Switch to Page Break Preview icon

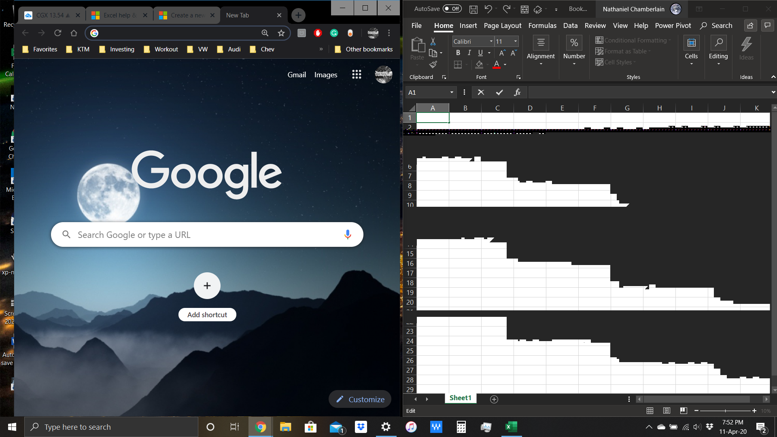[x=684, y=411]
